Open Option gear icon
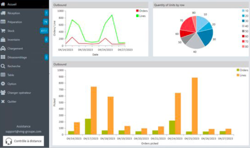 click(x=3, y=84)
